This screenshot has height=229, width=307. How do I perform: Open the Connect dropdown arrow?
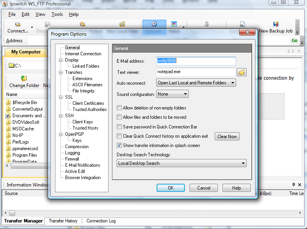[32, 27]
